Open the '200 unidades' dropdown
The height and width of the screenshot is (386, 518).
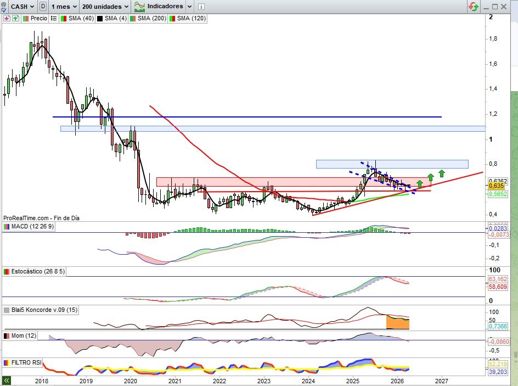(105, 6)
